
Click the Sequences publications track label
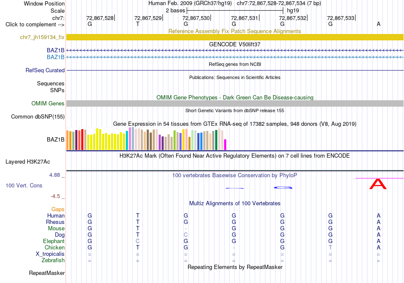(x=51, y=83)
